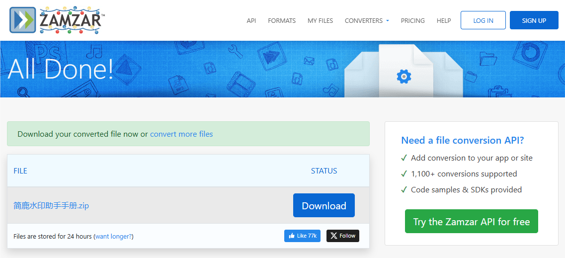Click the LOG IN button
The image size is (565, 258).
click(x=483, y=20)
